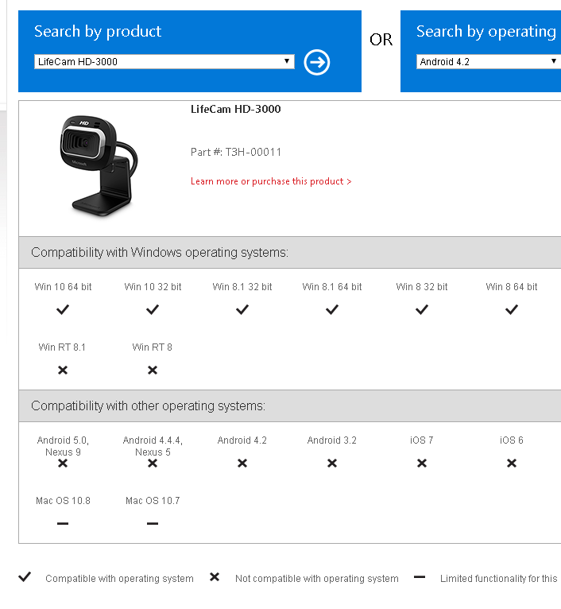Click the X mark under Android 4.2
Image resolution: width=561 pixels, height=609 pixels.
tap(242, 463)
